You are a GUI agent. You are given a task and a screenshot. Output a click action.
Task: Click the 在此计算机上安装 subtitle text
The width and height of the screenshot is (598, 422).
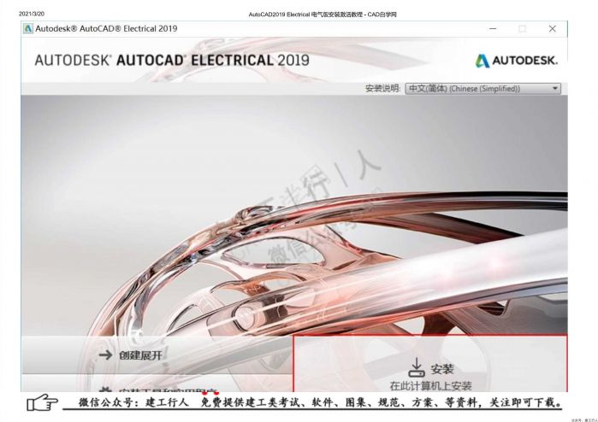[430, 386]
